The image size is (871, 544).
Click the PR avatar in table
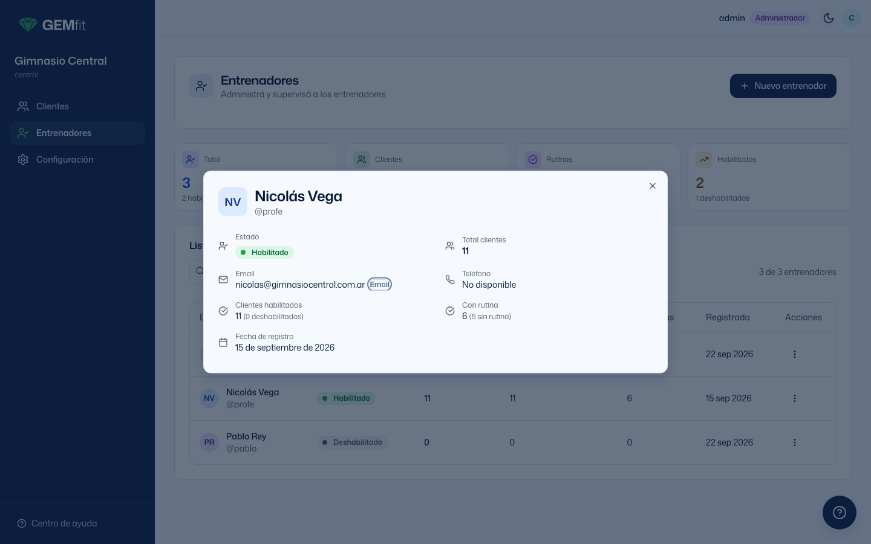[x=209, y=442]
